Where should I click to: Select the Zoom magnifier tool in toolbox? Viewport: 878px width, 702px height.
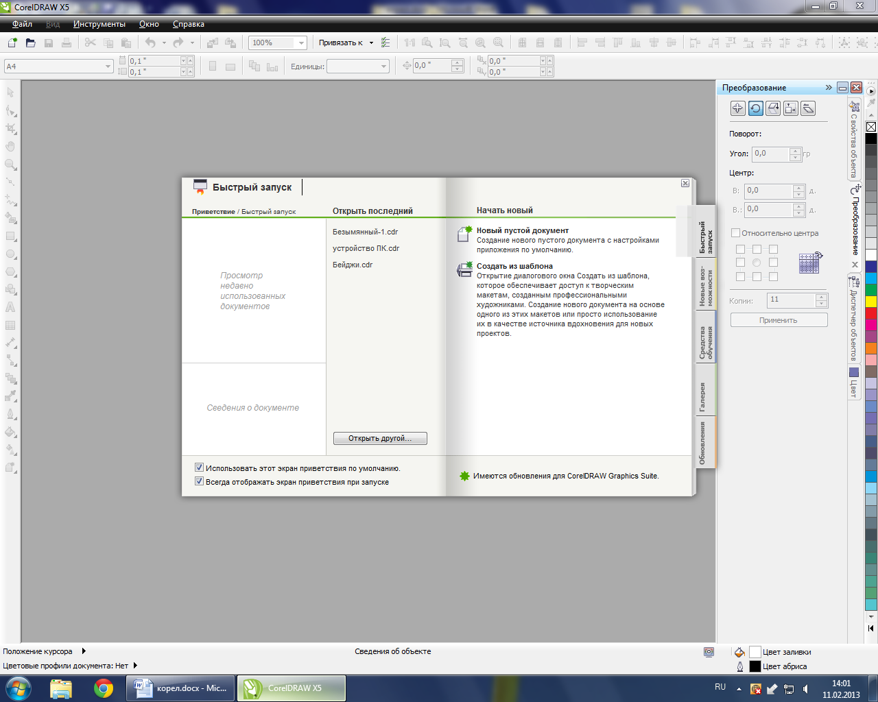click(x=10, y=165)
